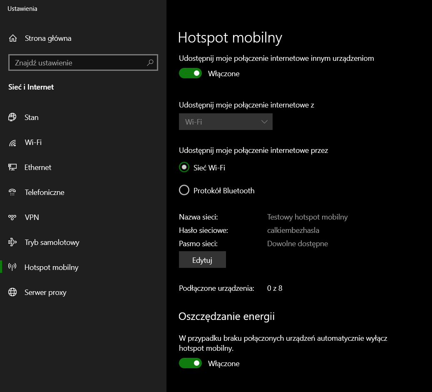
Task: Click the VPN icon in sidebar
Action: coord(12,217)
